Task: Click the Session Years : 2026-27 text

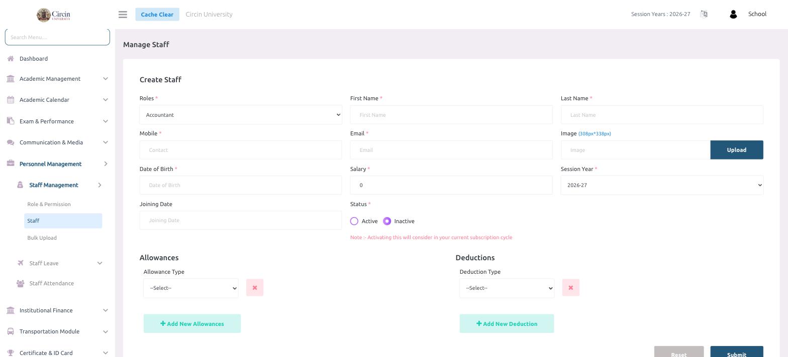Action: point(661,14)
